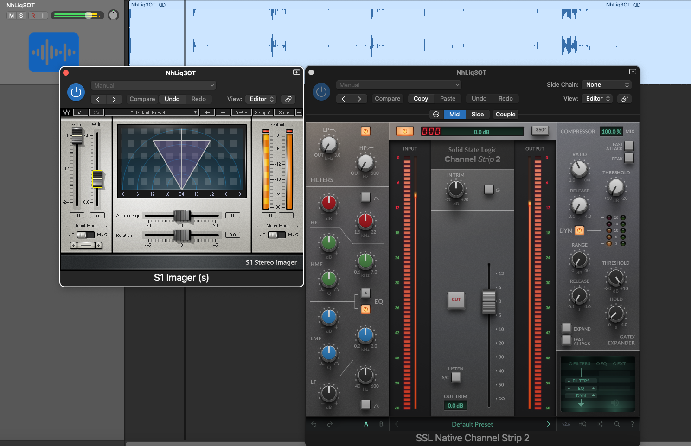Toggle S1 Imager plugin power button

pyautogui.click(x=76, y=92)
